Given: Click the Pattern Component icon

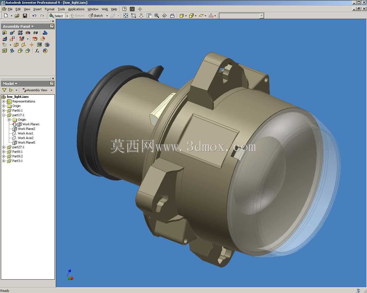Looking at the screenshot, I should [x=20, y=33].
